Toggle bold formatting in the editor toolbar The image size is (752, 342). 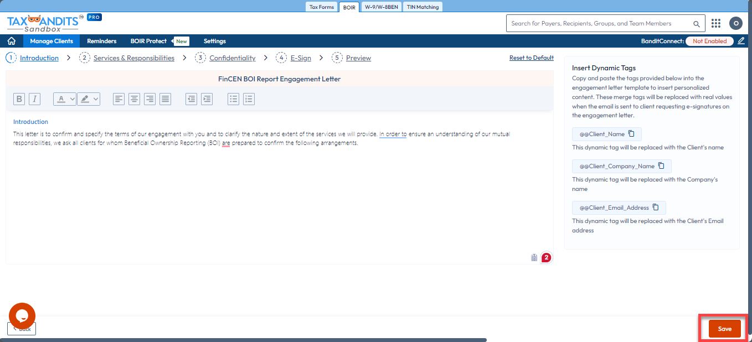[x=19, y=99]
